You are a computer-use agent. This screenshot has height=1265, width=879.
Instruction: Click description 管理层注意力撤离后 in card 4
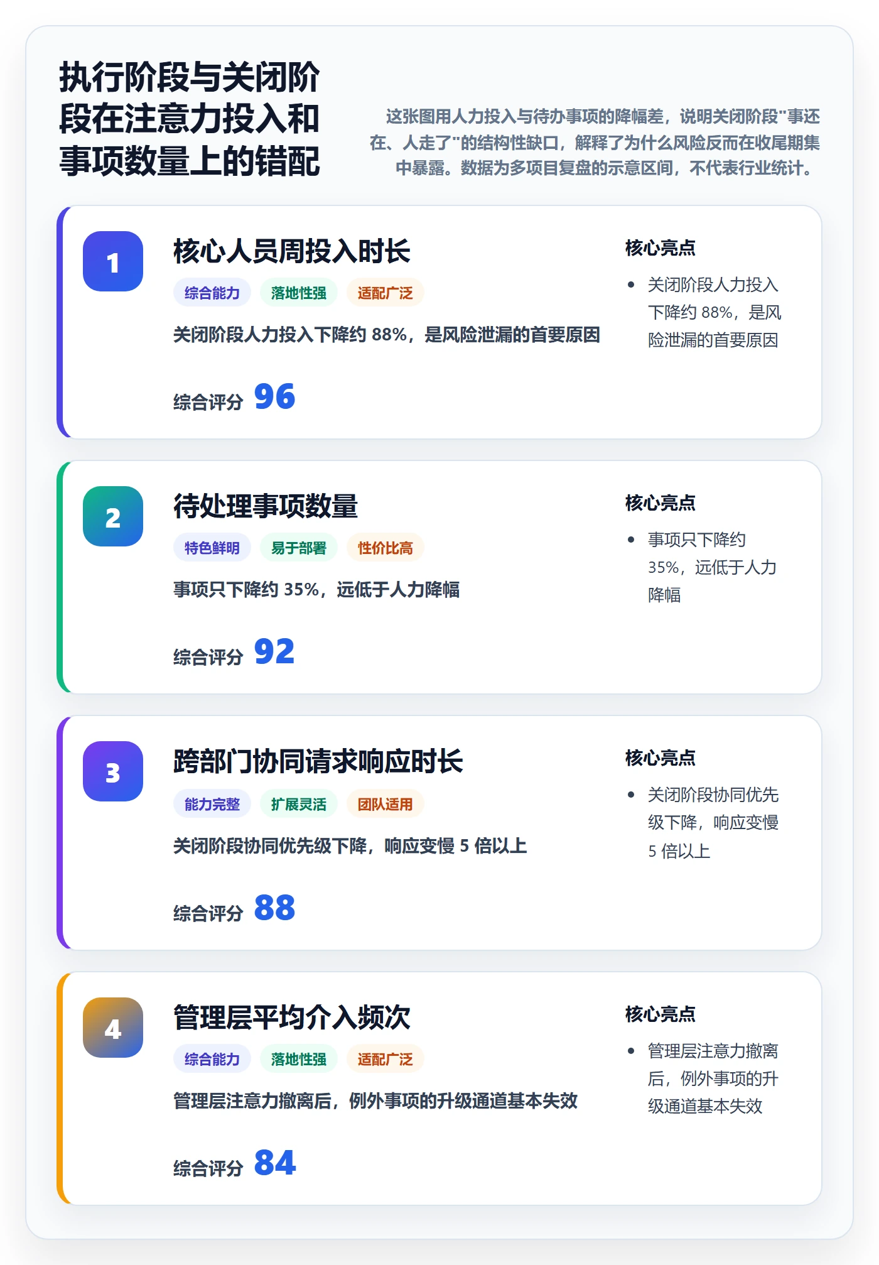click(x=375, y=1100)
